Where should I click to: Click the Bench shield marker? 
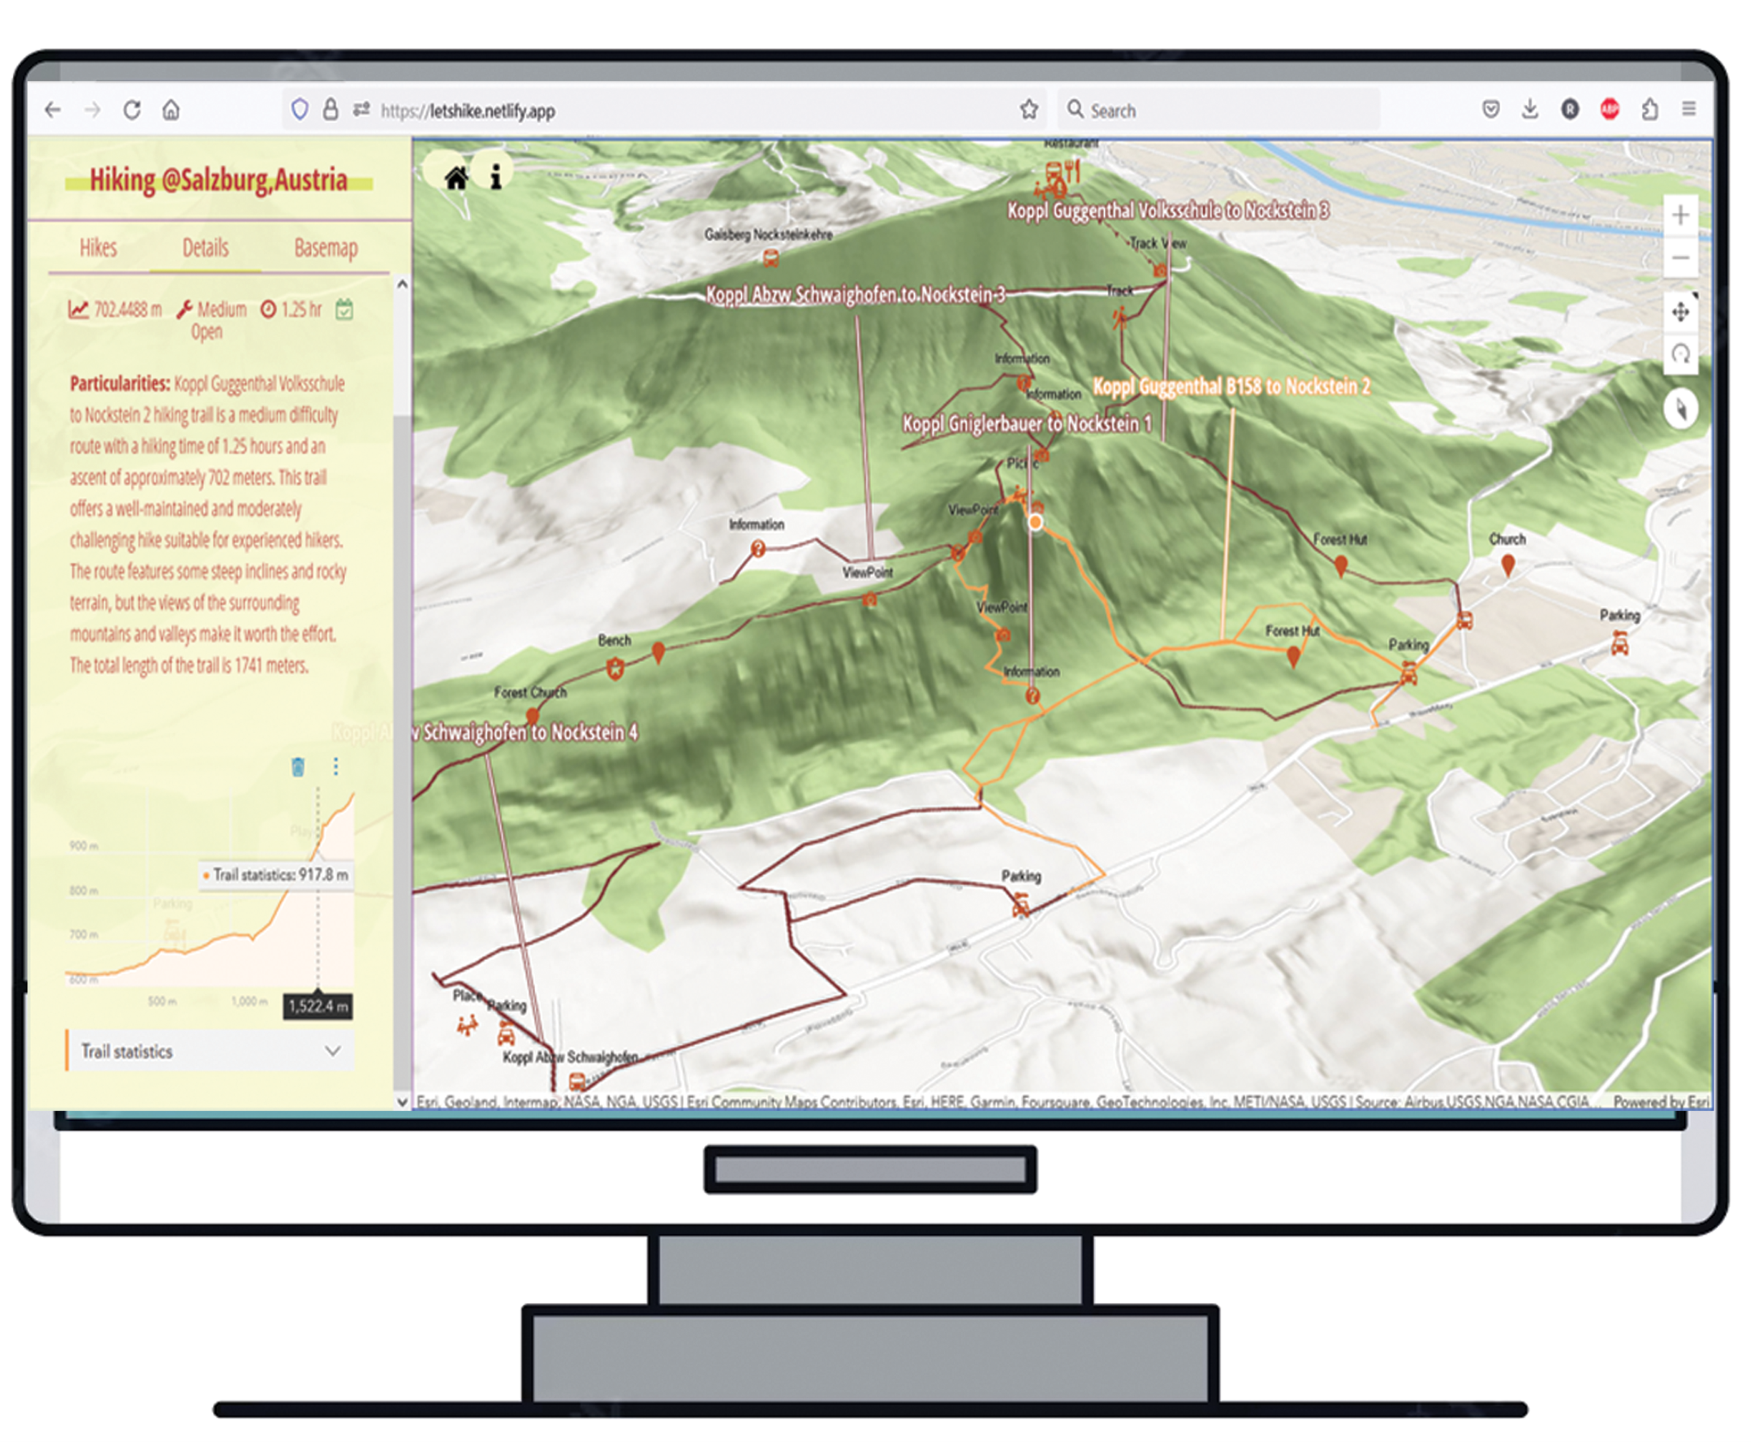coord(615,669)
